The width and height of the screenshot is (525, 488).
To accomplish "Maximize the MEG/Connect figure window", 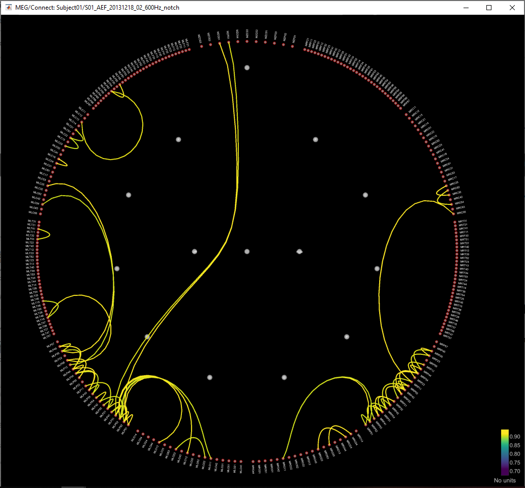I will click(488, 8).
